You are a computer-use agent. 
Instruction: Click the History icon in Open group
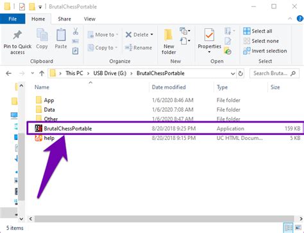click(228, 51)
